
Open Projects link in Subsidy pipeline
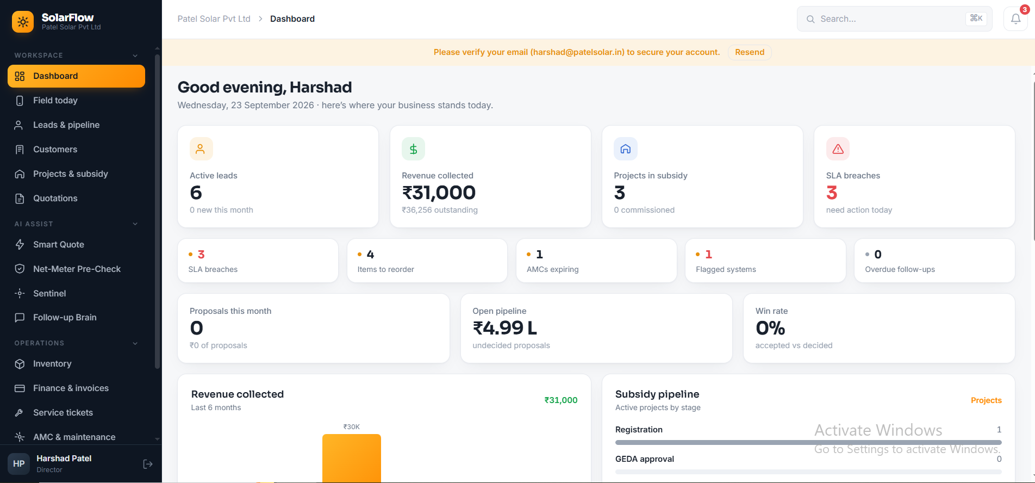(986, 400)
